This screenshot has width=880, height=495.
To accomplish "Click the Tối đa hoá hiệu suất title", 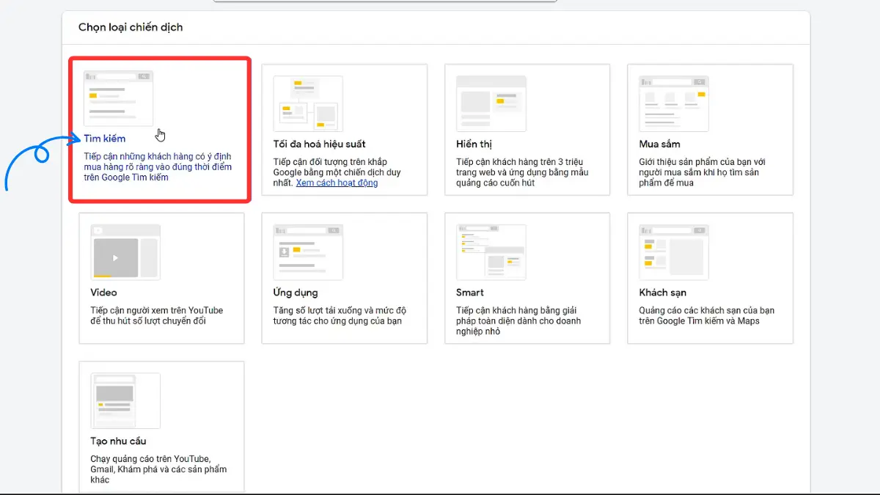I will [x=319, y=144].
